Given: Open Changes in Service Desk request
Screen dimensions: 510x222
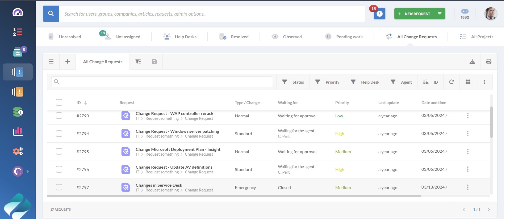Looking at the screenshot, I should (159, 185).
